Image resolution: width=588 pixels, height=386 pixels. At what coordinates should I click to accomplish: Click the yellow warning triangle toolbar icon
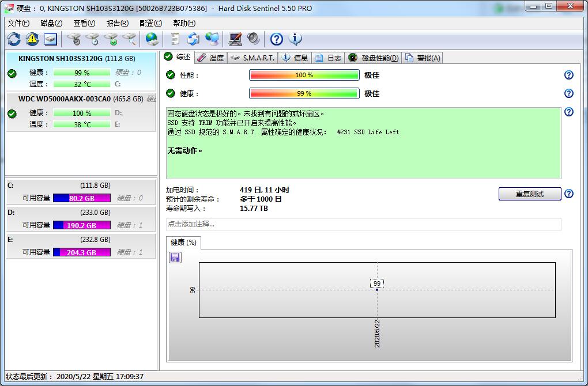pyautogui.click(x=32, y=39)
